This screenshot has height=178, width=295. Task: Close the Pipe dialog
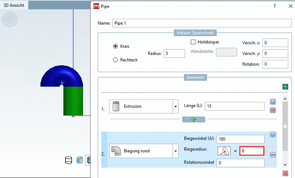[x=291, y=6]
